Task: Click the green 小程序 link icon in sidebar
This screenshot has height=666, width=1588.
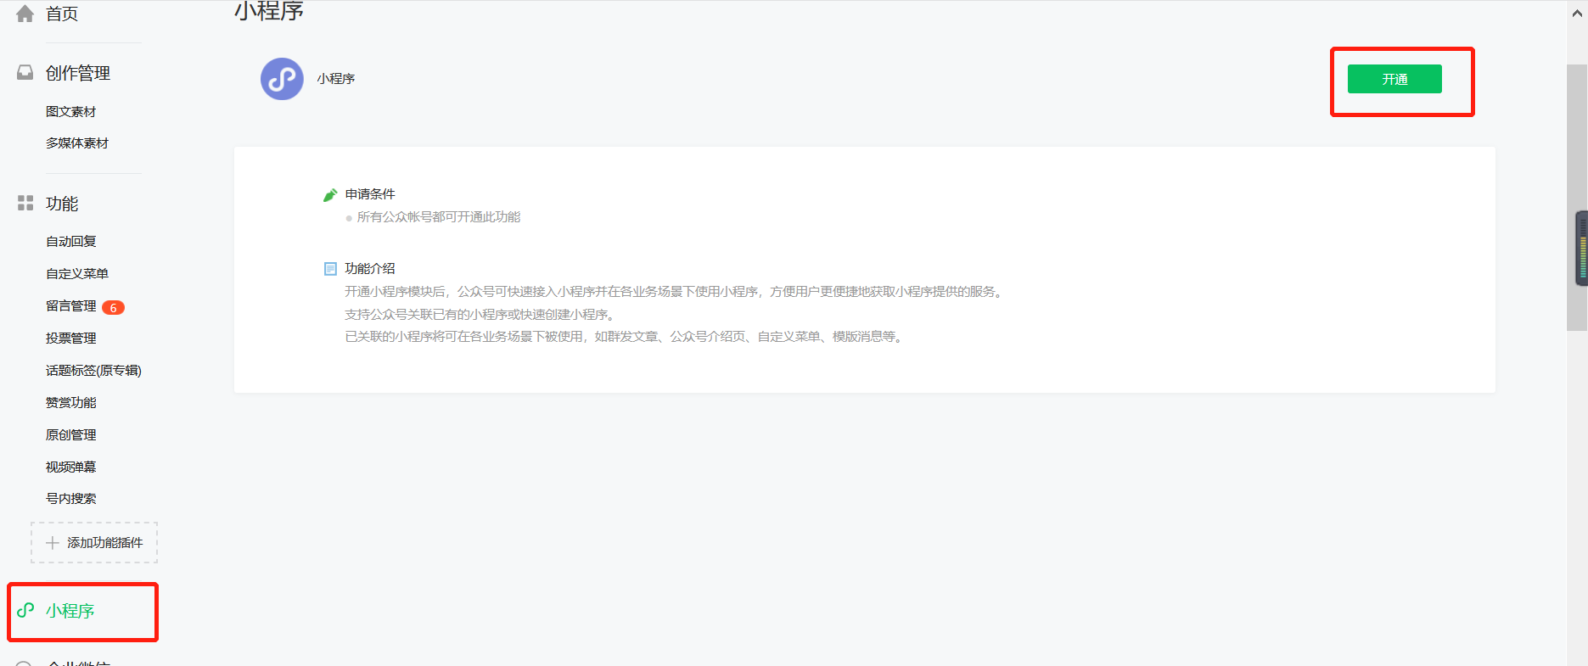Action: [25, 610]
